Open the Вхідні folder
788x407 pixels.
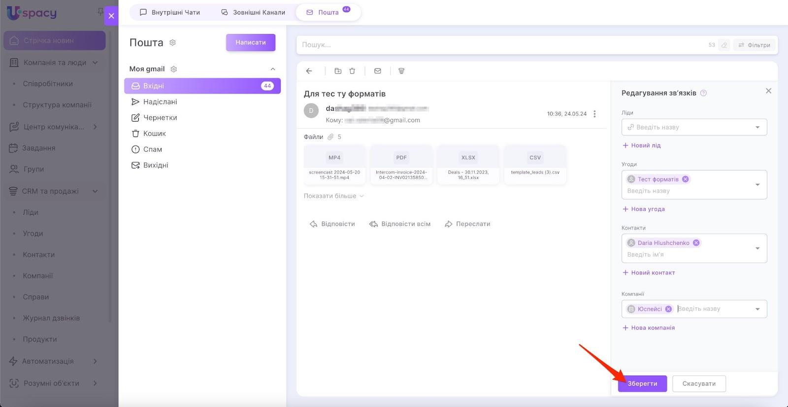coord(202,86)
